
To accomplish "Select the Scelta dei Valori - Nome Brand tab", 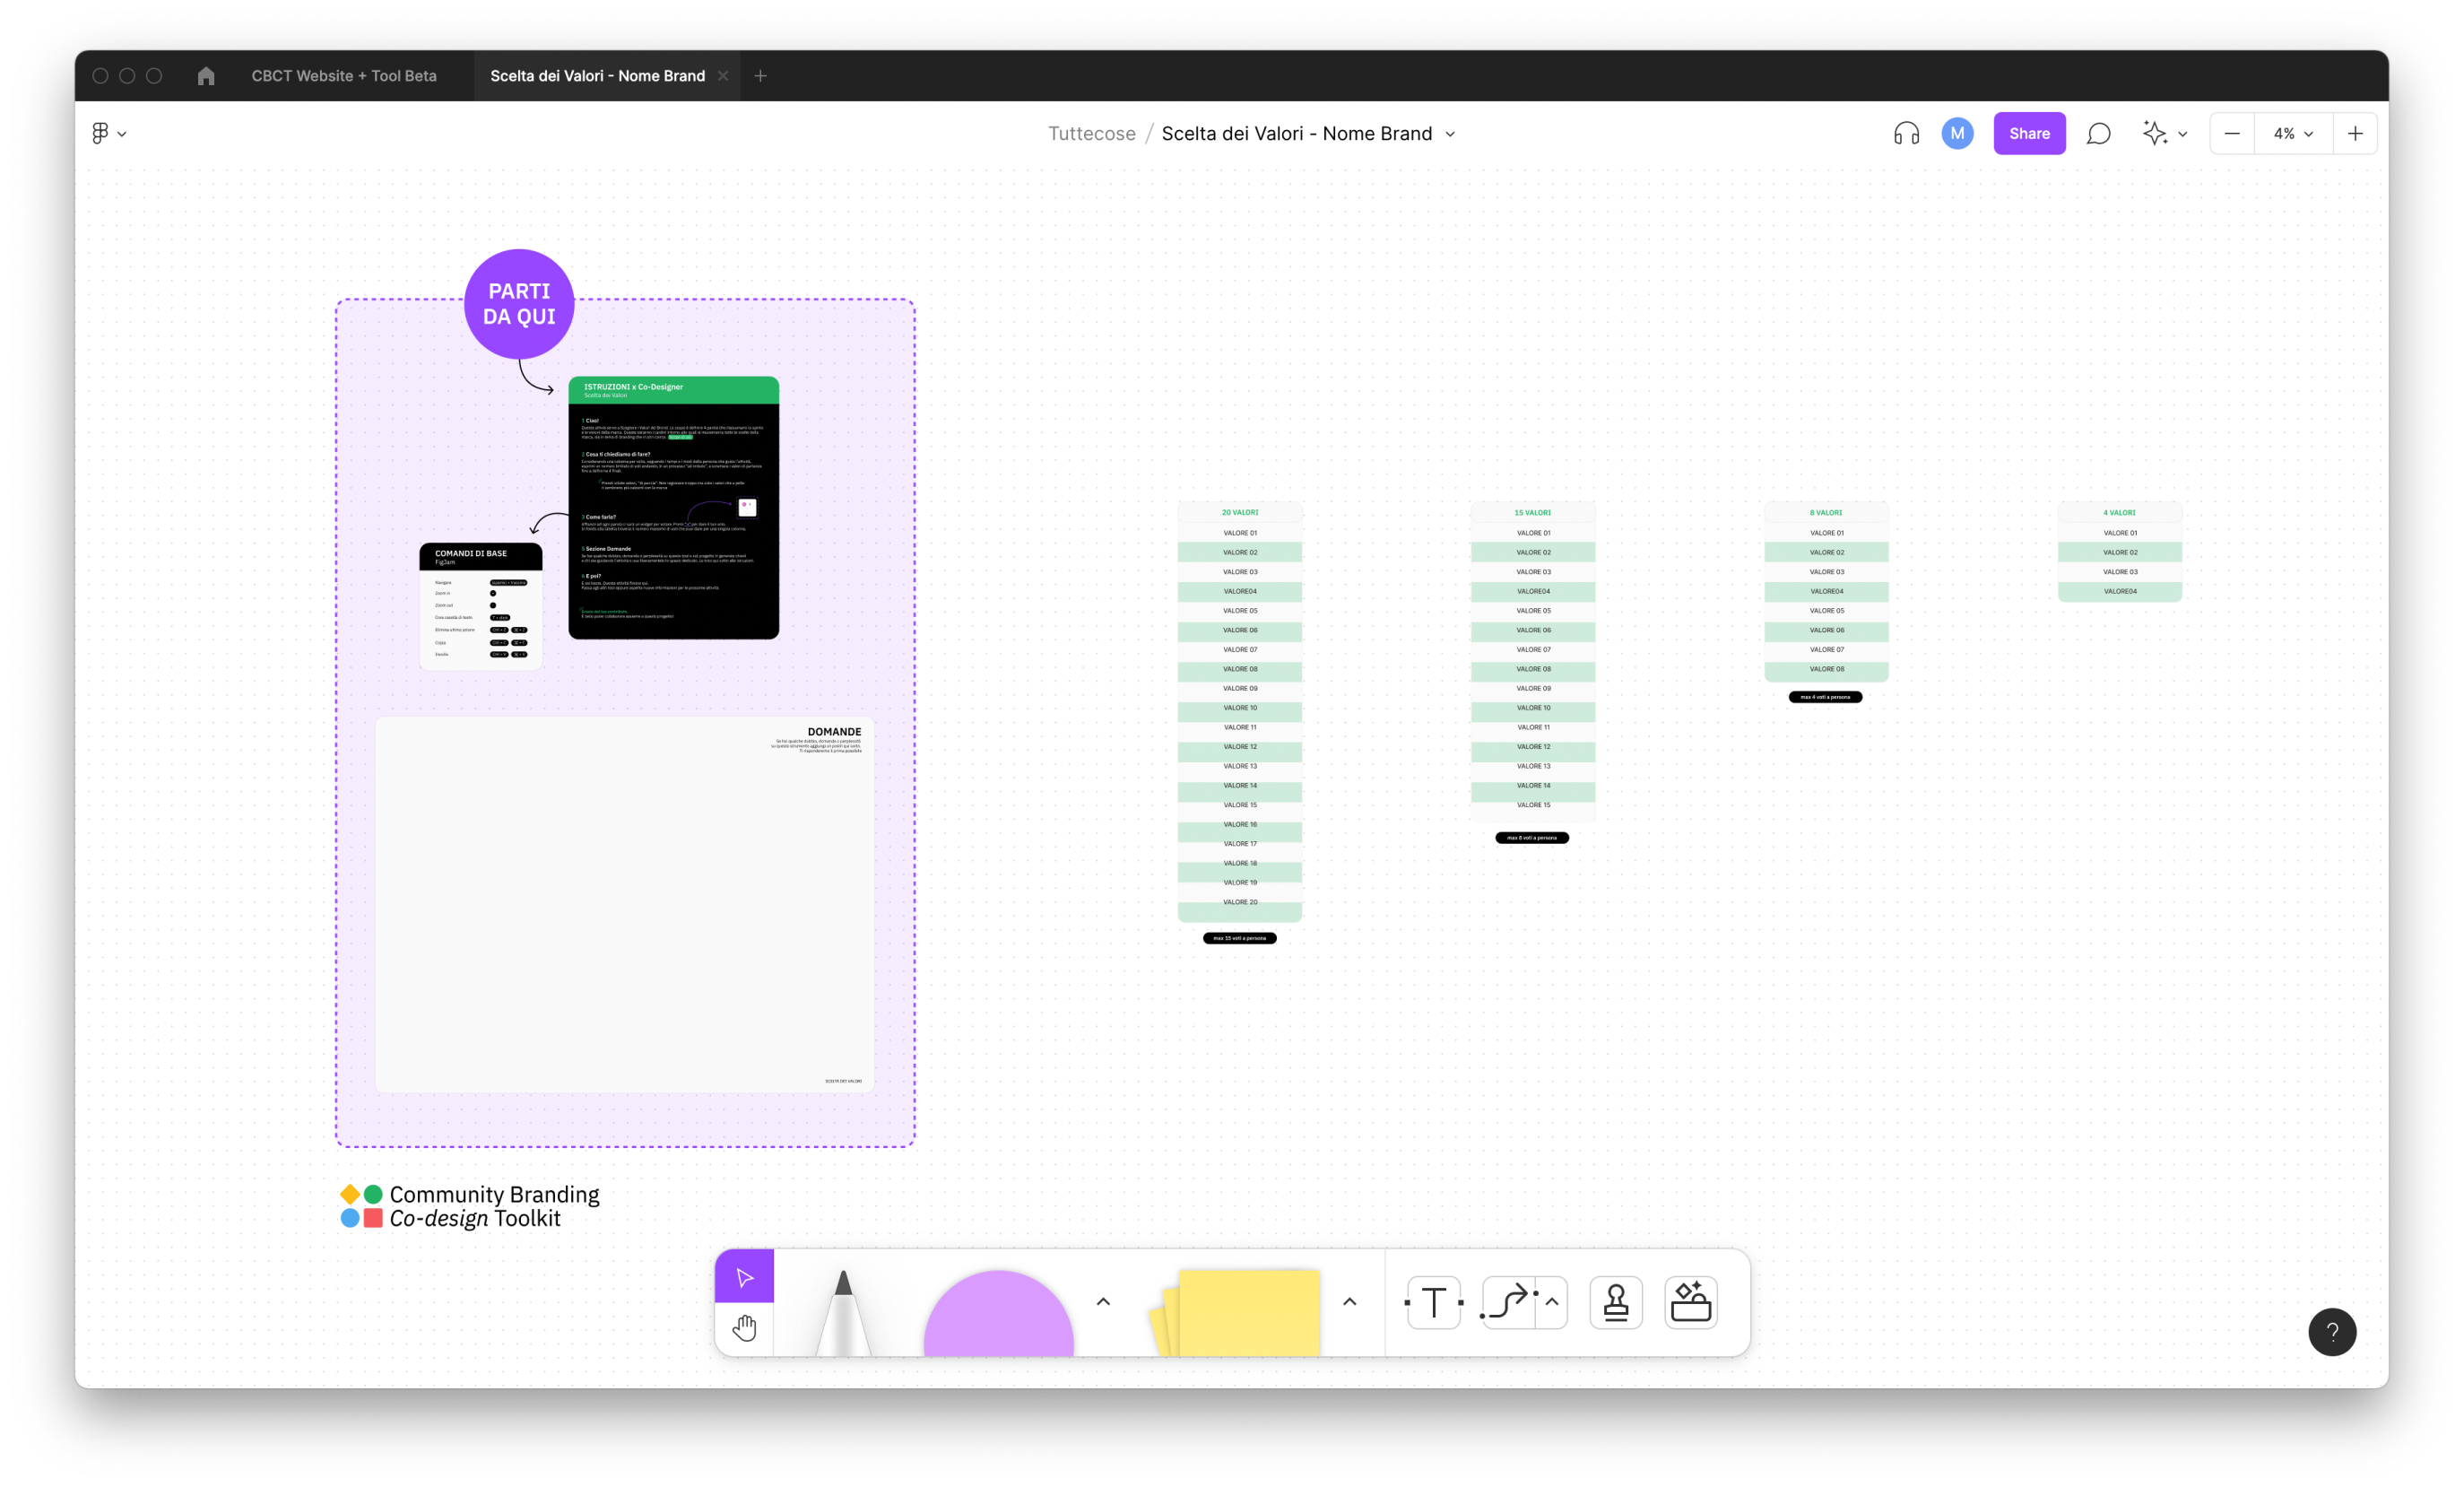I will click(597, 76).
